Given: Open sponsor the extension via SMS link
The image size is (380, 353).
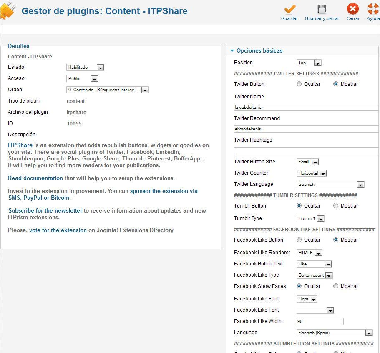Looking at the screenshot, I should [x=103, y=194].
